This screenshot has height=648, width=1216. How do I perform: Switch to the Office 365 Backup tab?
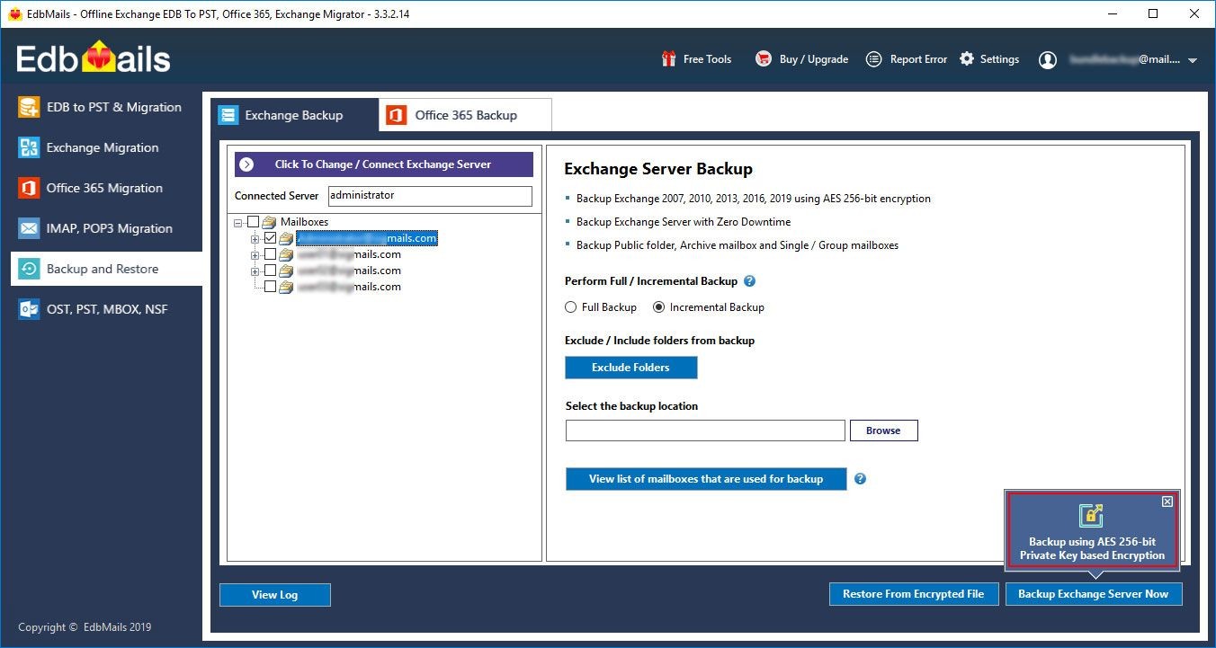pyautogui.click(x=465, y=115)
